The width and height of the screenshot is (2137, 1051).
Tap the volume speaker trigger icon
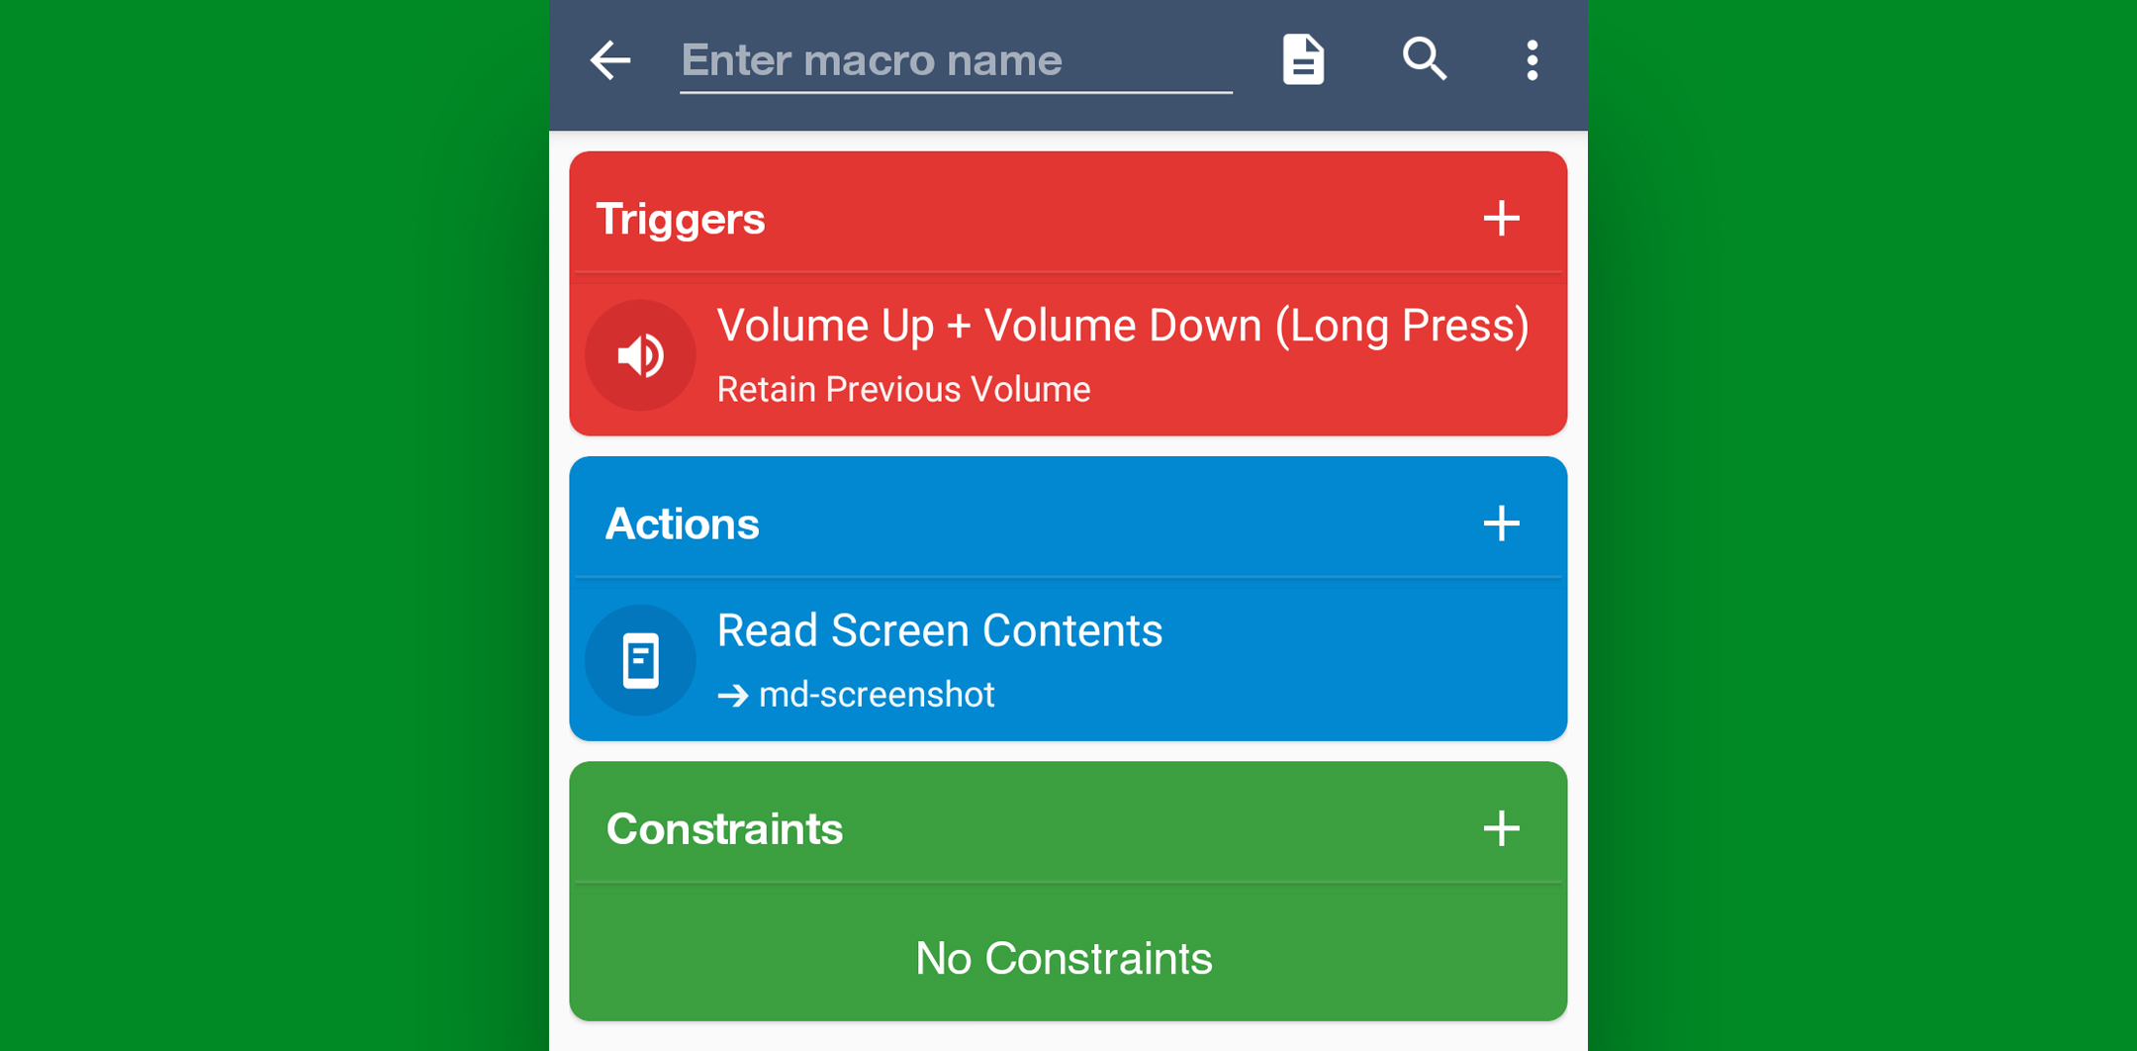pyautogui.click(x=640, y=355)
